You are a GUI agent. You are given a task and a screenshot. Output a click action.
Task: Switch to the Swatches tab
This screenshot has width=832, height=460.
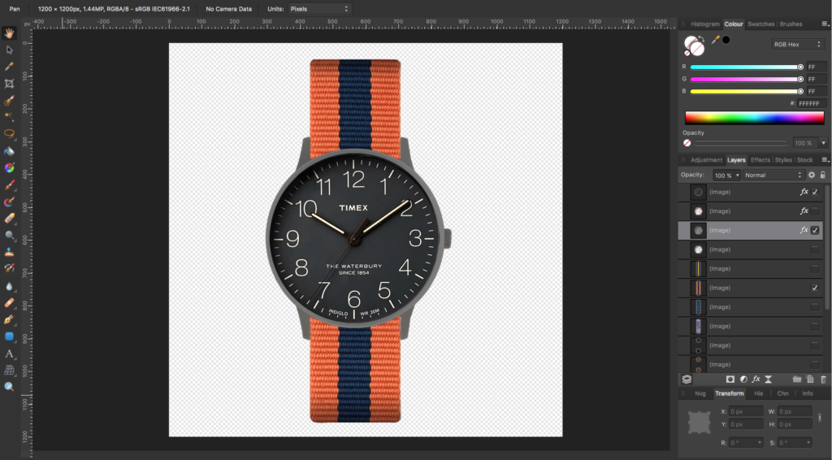pos(760,24)
